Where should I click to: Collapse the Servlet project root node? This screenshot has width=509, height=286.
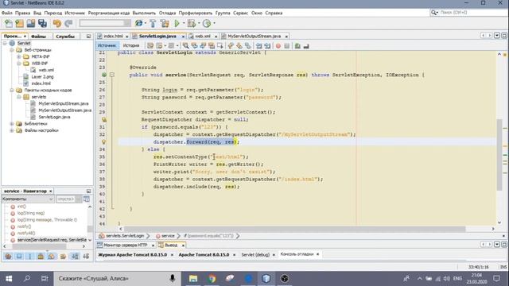click(x=5, y=43)
